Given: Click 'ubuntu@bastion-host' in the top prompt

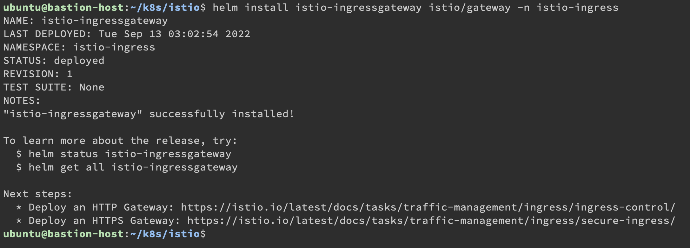Looking at the screenshot, I should pyautogui.click(x=63, y=7).
